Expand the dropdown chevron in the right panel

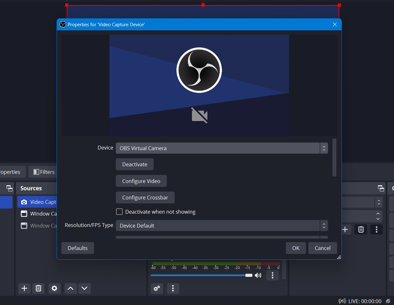[379, 202]
